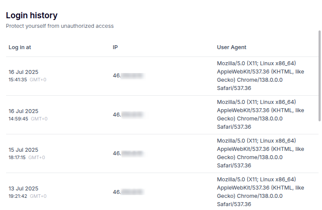The image size is (322, 210).
Task: Click the 18:17:15 login timestamp
Action: click(x=17, y=158)
